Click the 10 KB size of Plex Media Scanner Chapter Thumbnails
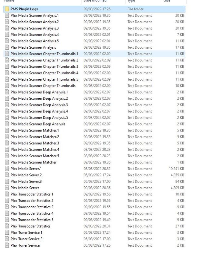The width and height of the screenshot is (203, 256). click(x=180, y=85)
